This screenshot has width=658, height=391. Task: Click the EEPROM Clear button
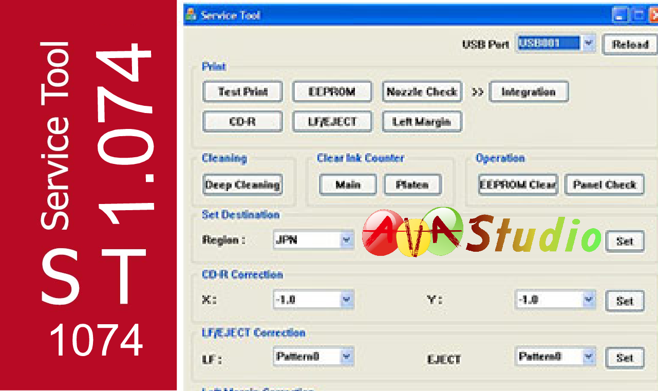518,185
